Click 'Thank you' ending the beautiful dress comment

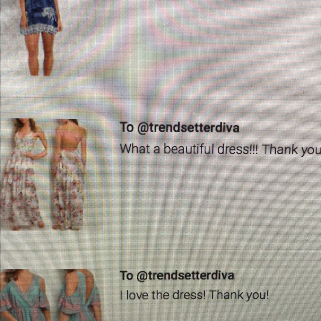[291, 150]
